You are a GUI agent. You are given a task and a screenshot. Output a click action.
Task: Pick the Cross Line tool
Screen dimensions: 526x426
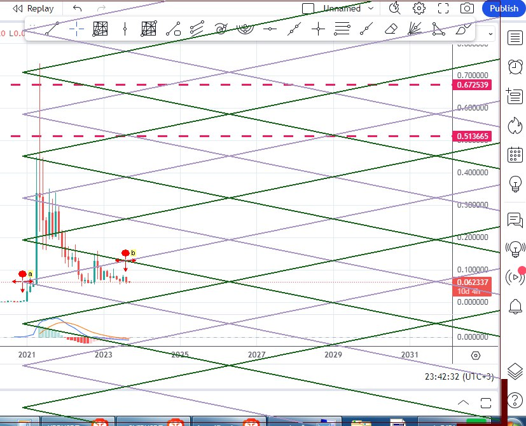[318, 29]
